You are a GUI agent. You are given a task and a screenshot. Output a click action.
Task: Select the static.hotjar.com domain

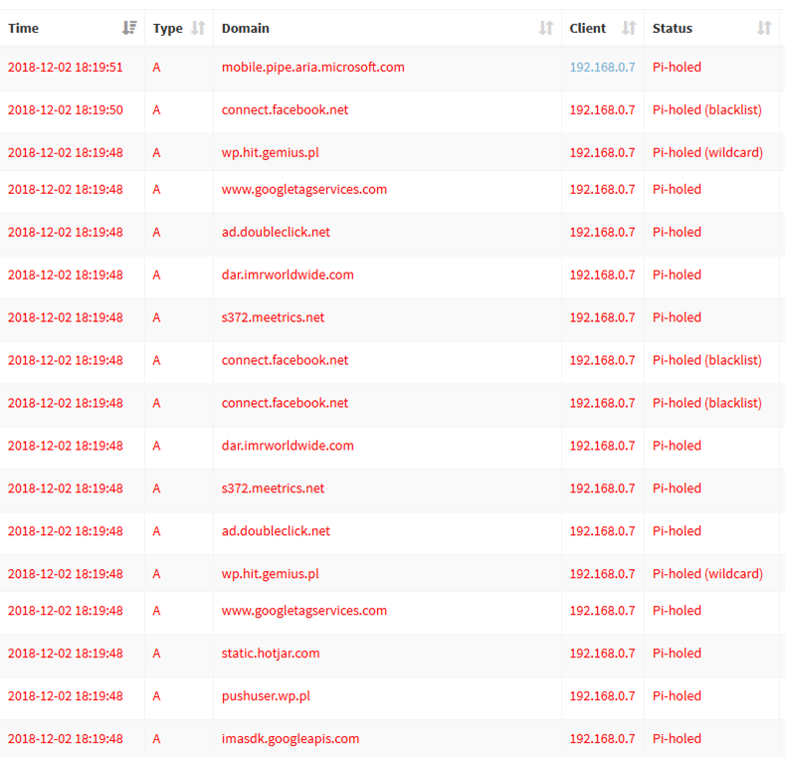coord(271,654)
